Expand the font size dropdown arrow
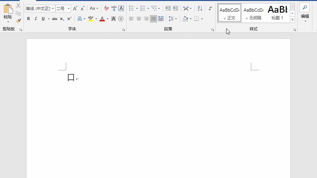 click(68, 8)
